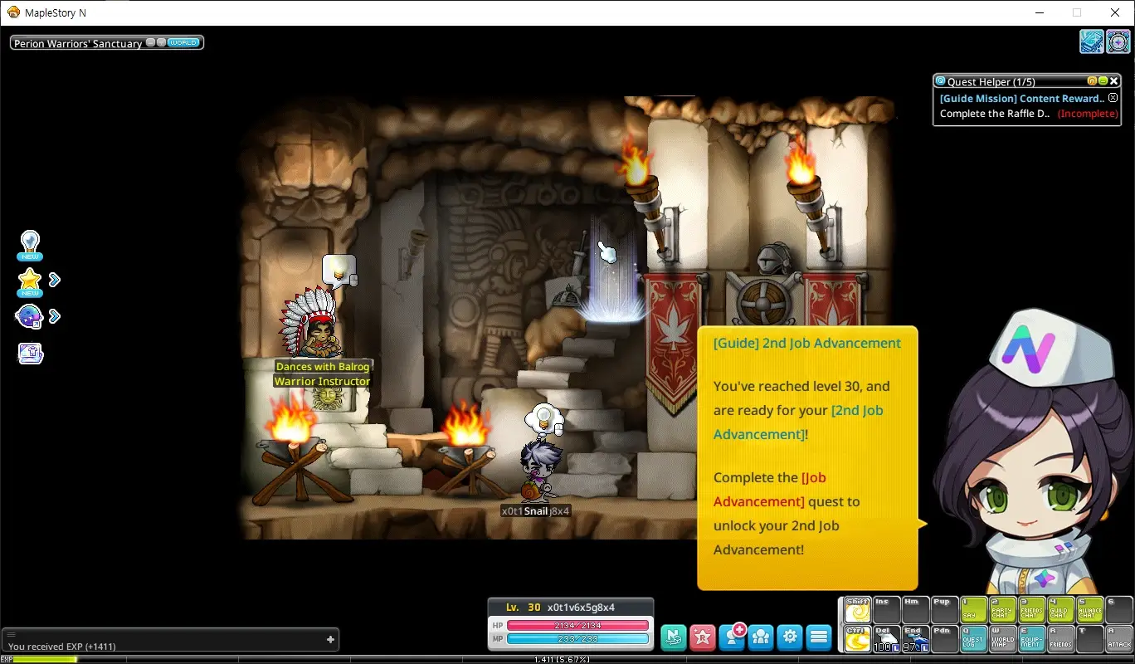Remove Guide Mission quest from helper
1135x664 pixels.
click(x=1113, y=98)
